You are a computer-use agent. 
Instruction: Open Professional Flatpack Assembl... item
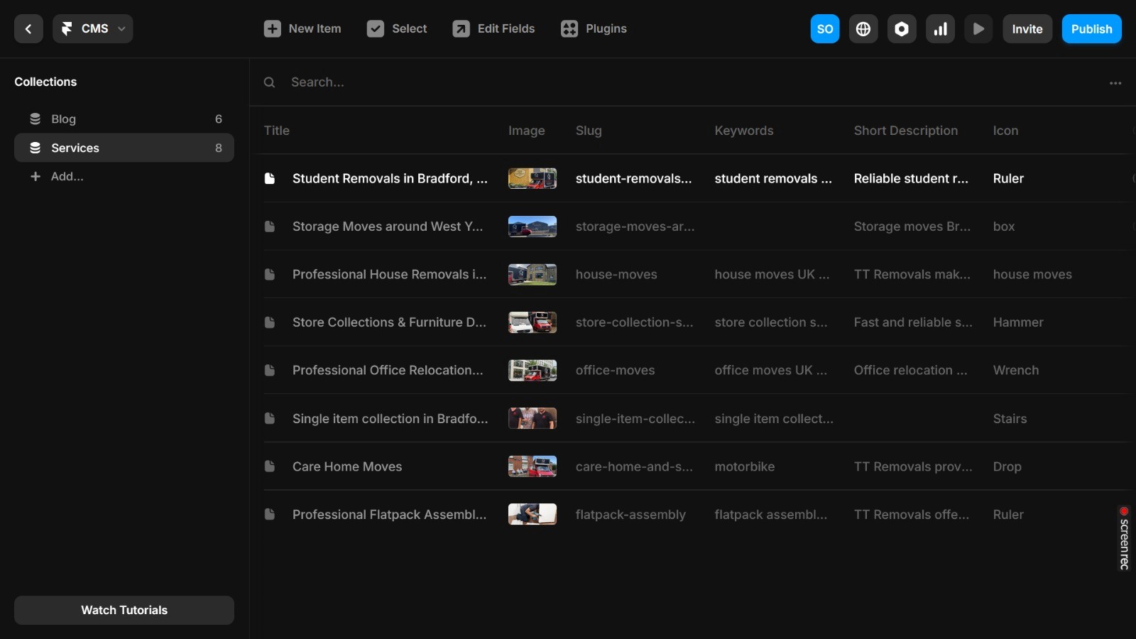pyautogui.click(x=389, y=515)
